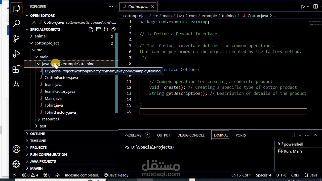
Task: Open terminal panel more actions ellipsis
Action: (x=307, y=135)
